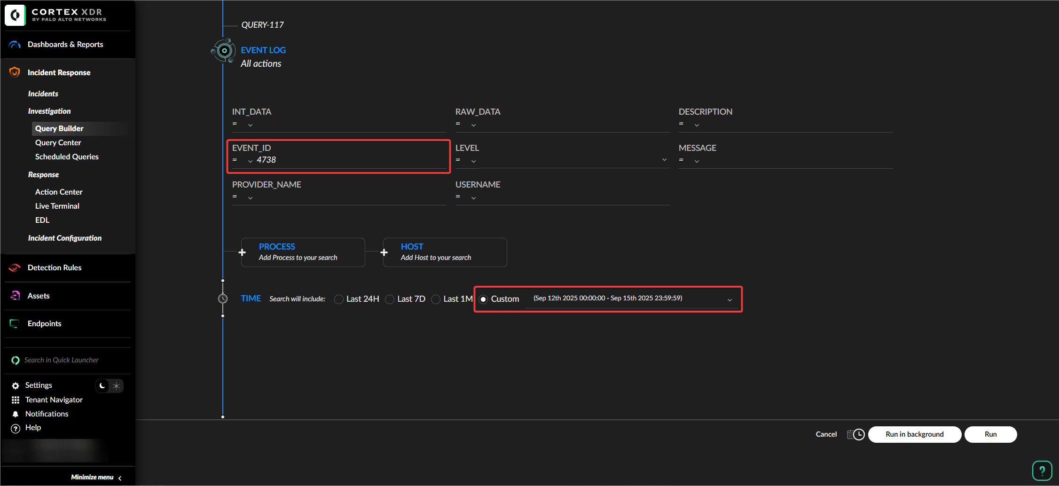
Task: Click the Run in background button
Action: (914, 434)
